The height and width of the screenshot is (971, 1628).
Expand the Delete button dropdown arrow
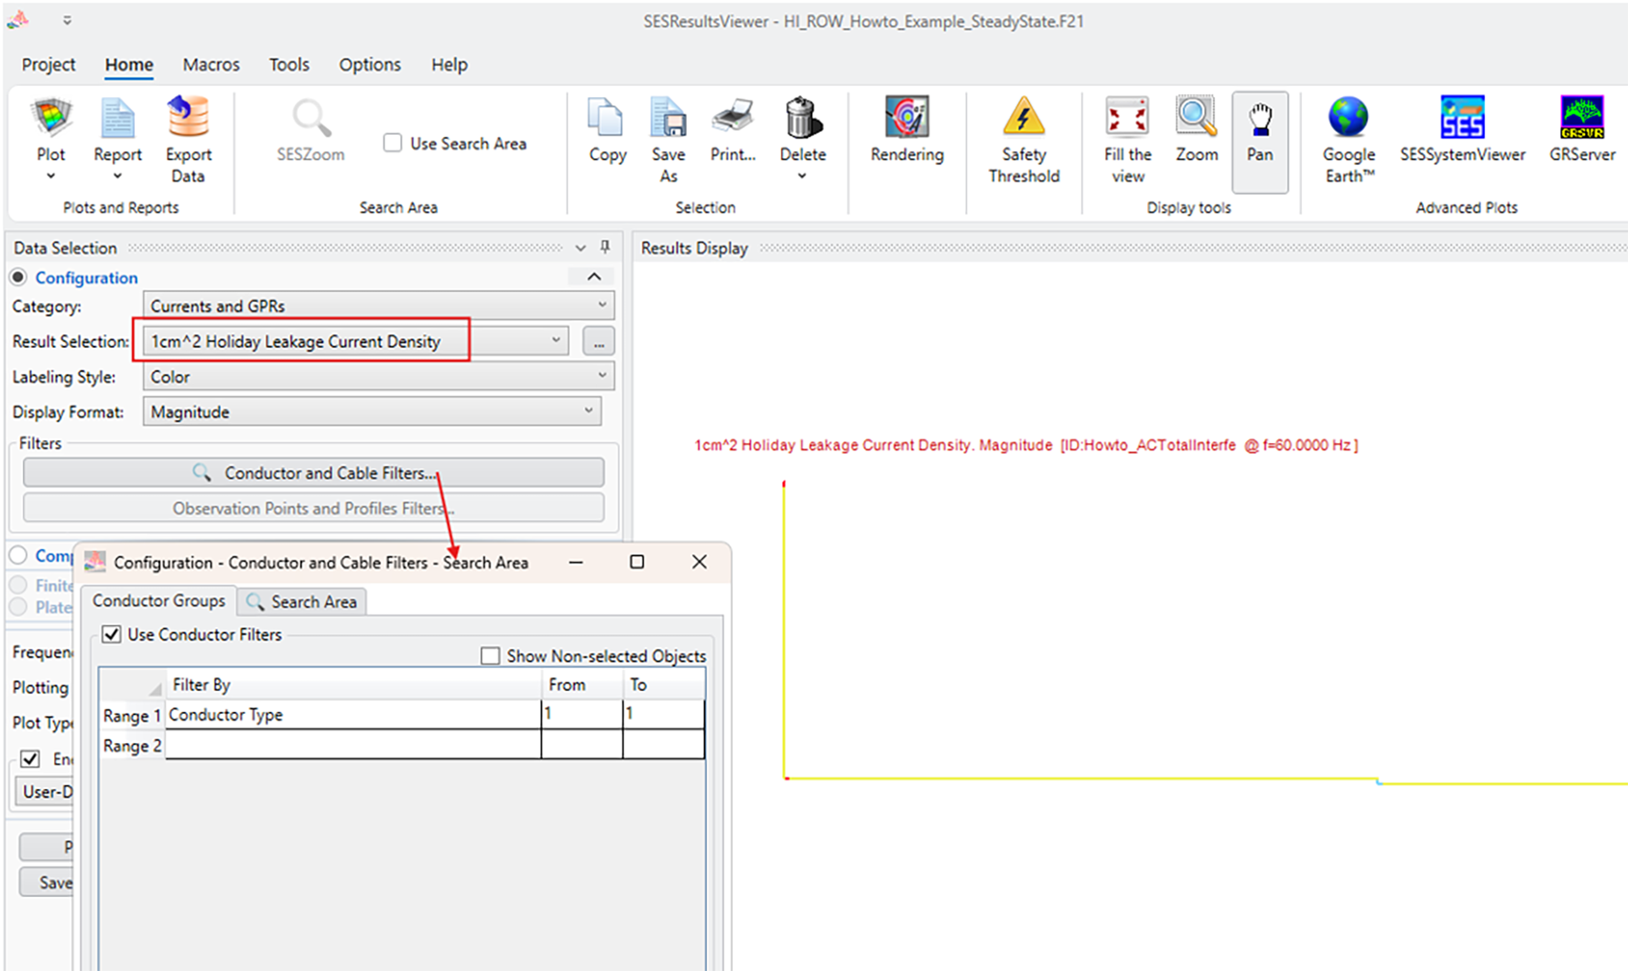coord(802,176)
